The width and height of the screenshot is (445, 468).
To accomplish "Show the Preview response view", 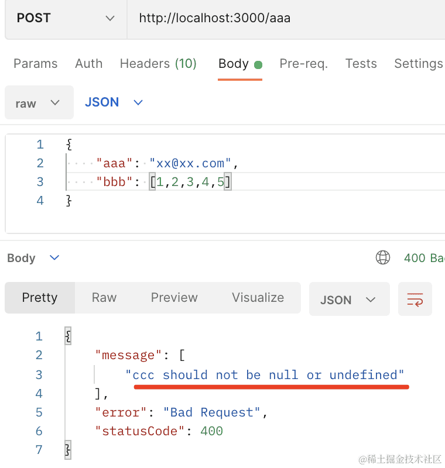I will pos(174,298).
